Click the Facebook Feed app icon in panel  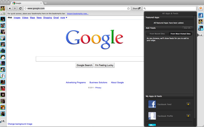(152, 104)
